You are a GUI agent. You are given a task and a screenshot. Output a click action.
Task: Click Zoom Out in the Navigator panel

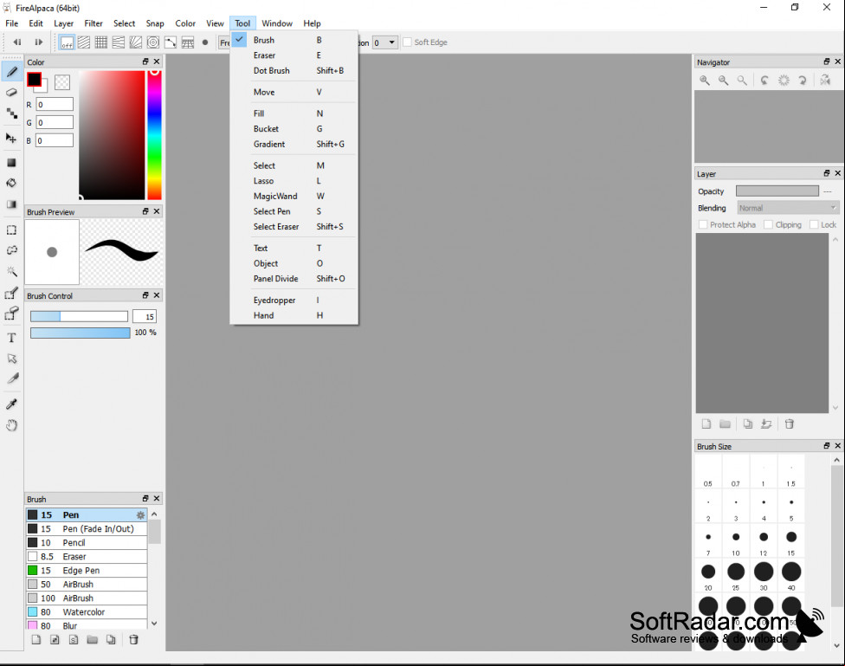point(723,81)
